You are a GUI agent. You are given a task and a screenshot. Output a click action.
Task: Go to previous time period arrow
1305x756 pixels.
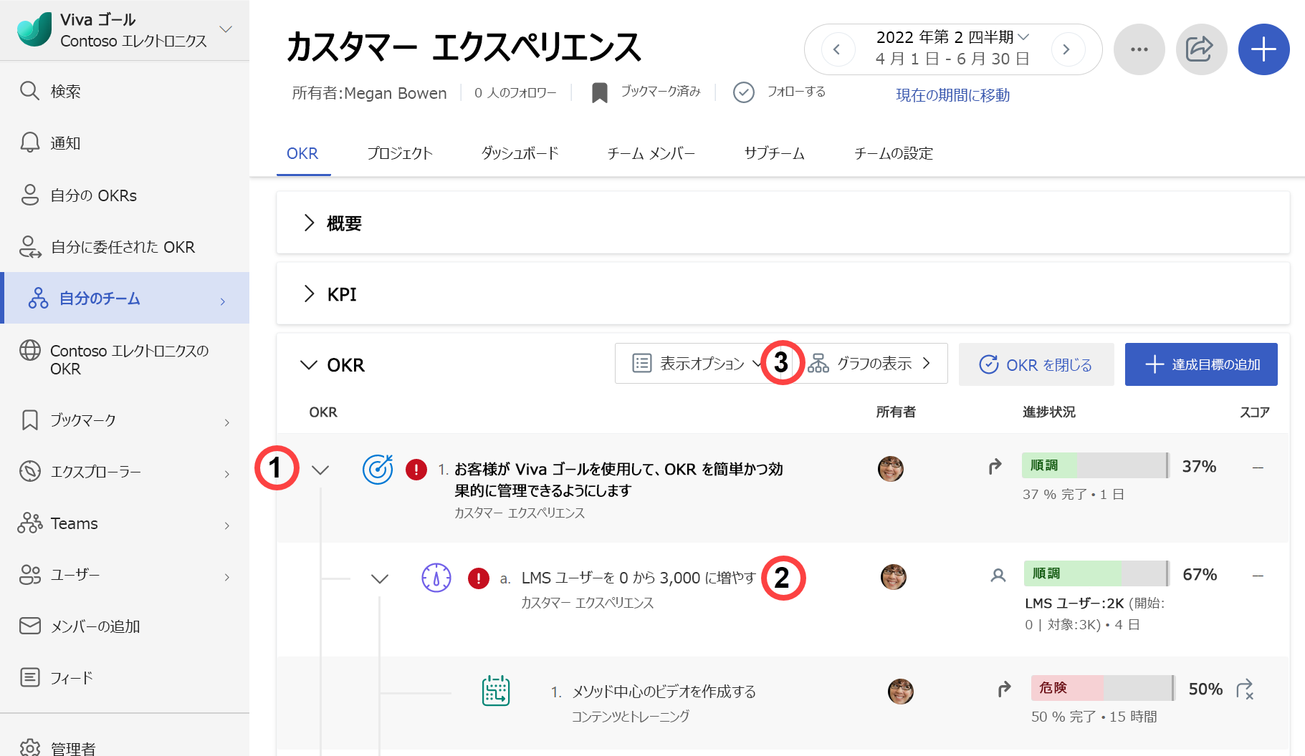[837, 49]
